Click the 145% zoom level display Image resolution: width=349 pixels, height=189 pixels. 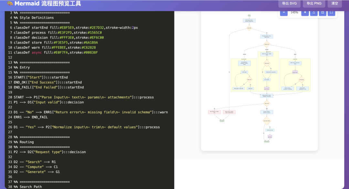294,13
